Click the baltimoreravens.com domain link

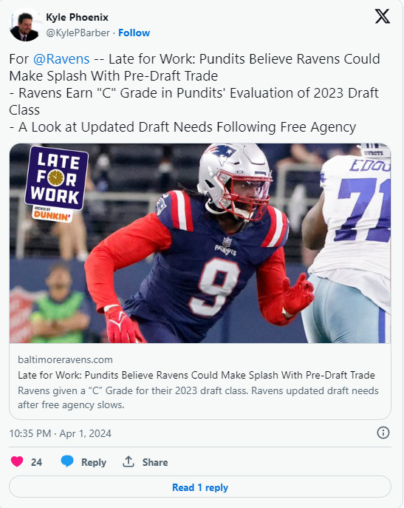(x=65, y=359)
